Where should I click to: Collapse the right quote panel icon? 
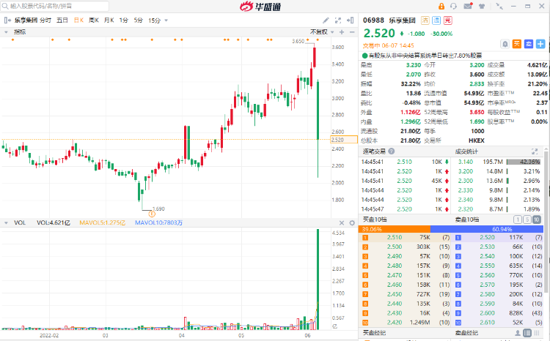click(x=350, y=20)
